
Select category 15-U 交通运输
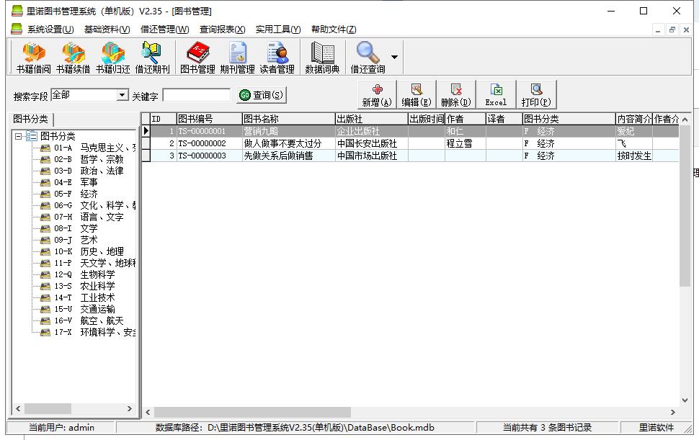(x=84, y=310)
